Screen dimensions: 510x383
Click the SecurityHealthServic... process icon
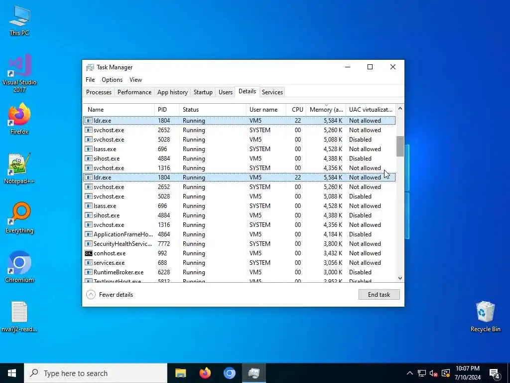pyautogui.click(x=89, y=244)
